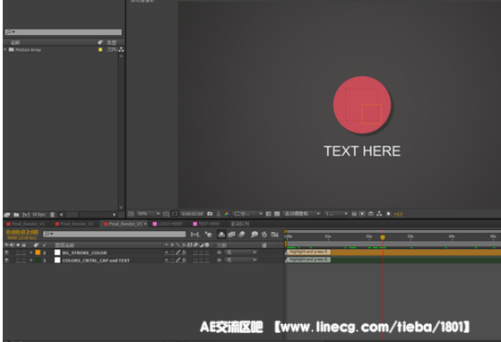Viewport: 501px width, 342px height.
Task: Click the interpret footage icon in the project footer
Action: [7, 215]
